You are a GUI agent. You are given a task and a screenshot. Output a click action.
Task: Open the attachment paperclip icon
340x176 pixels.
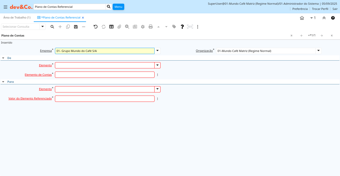[119, 27]
